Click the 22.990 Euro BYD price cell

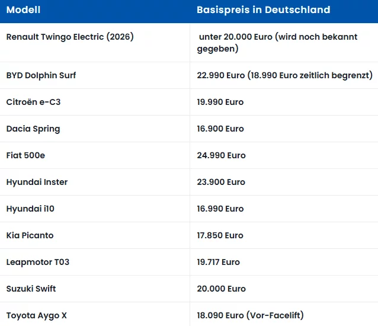[x=284, y=75]
